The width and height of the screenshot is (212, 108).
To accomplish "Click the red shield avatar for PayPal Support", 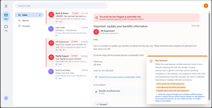I will [51, 57].
